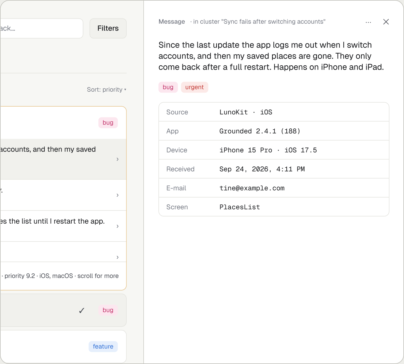
Task: Click the 'Message' header label
Action: coord(172,22)
